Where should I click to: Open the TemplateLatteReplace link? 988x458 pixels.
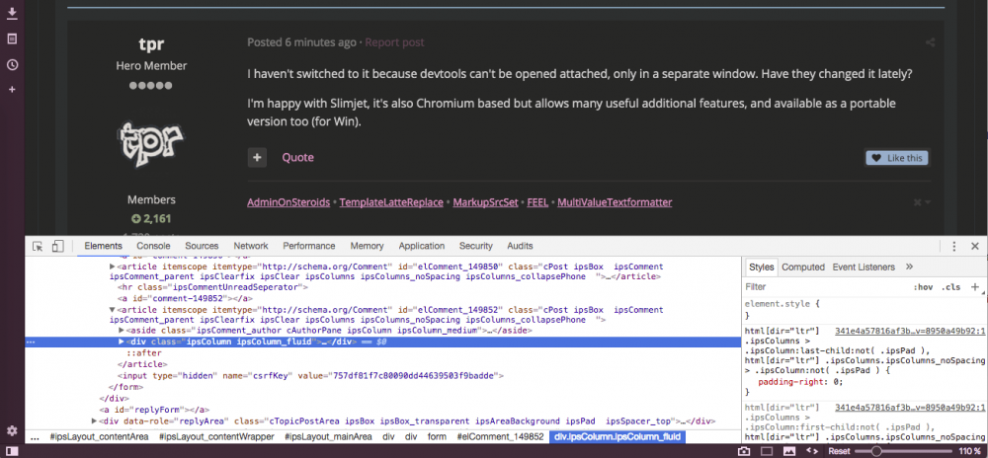[x=391, y=202]
